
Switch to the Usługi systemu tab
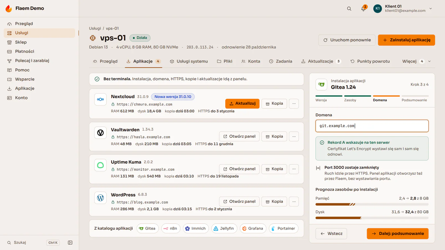(189, 61)
